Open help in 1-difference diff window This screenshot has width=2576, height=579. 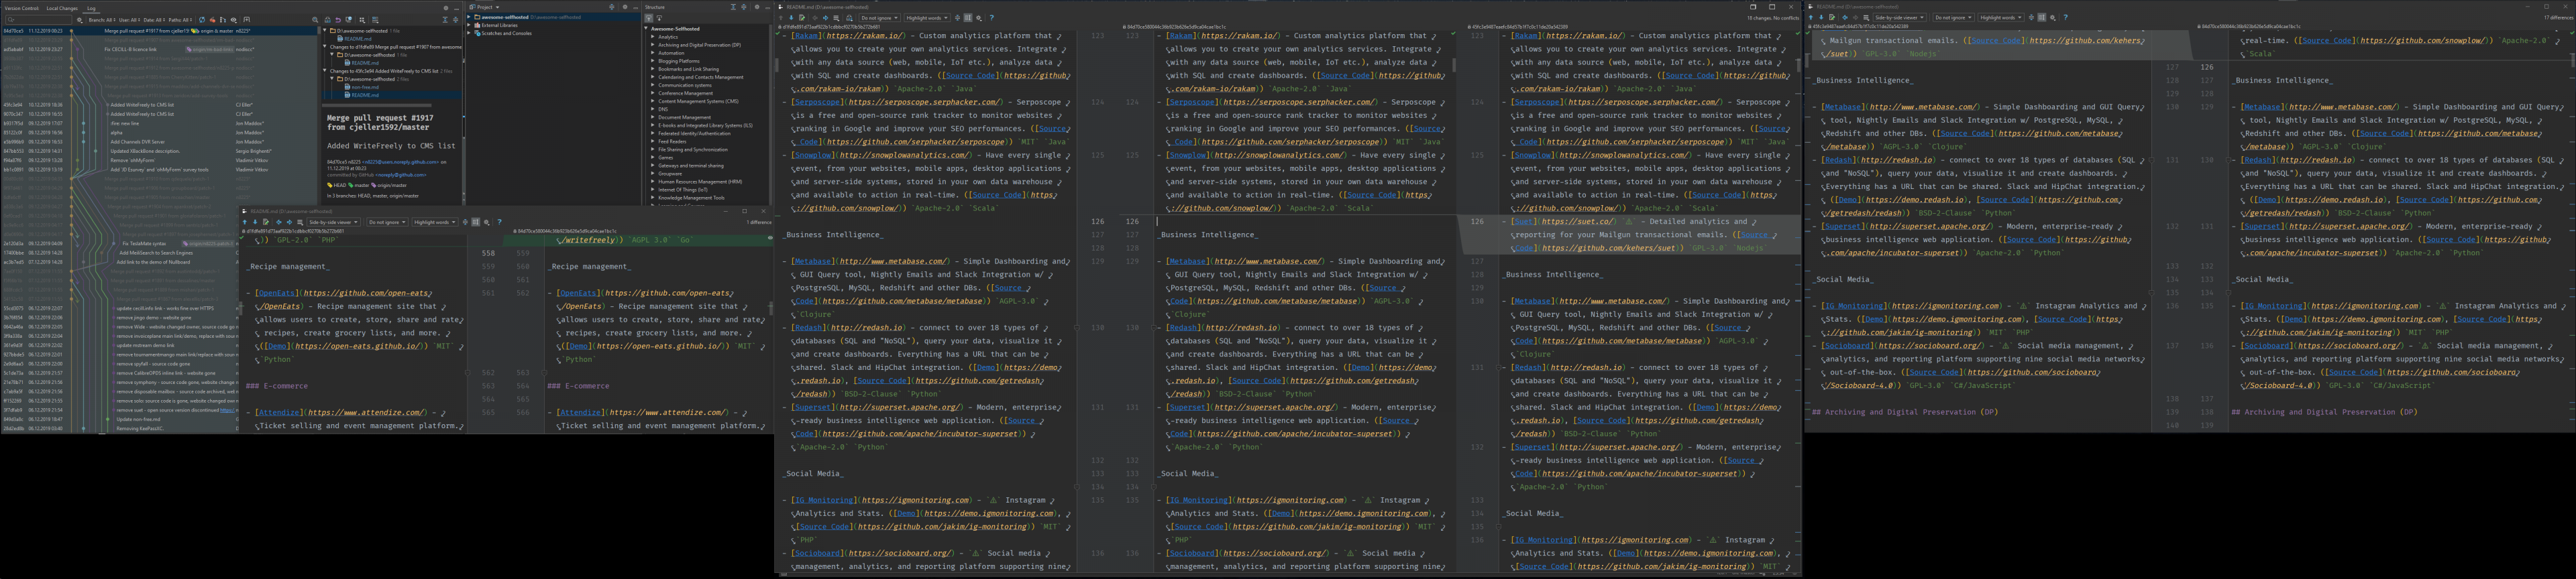(500, 222)
